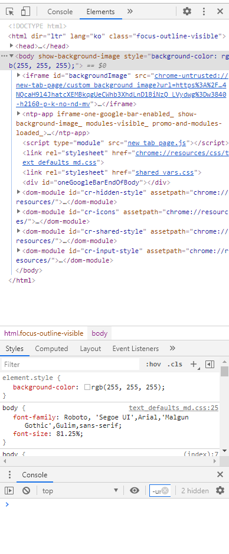Open the Styles pane tab
Image resolution: width=229 pixels, height=554 pixels.
click(x=15, y=349)
